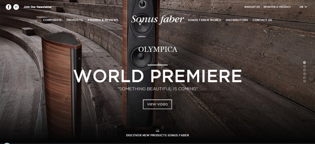Select the second slide indicator dot
315x144 pixels.
(304, 66)
